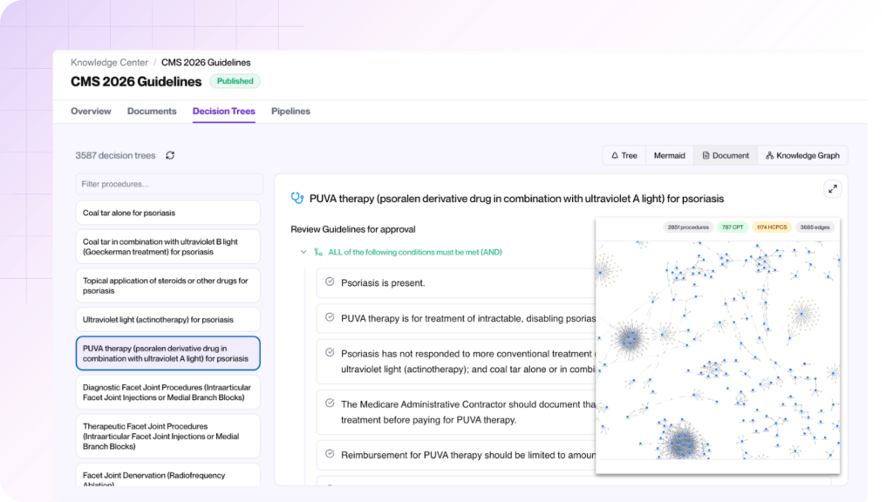Select the Decision Trees tab
This screenshot has height=502, width=893.
(x=224, y=111)
